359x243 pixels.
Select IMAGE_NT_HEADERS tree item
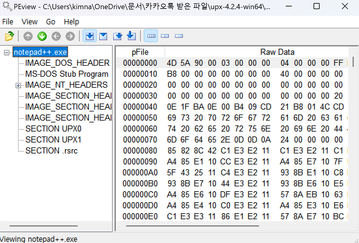(x=67, y=85)
